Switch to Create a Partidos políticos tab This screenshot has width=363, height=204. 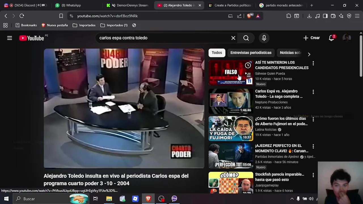[230, 5]
